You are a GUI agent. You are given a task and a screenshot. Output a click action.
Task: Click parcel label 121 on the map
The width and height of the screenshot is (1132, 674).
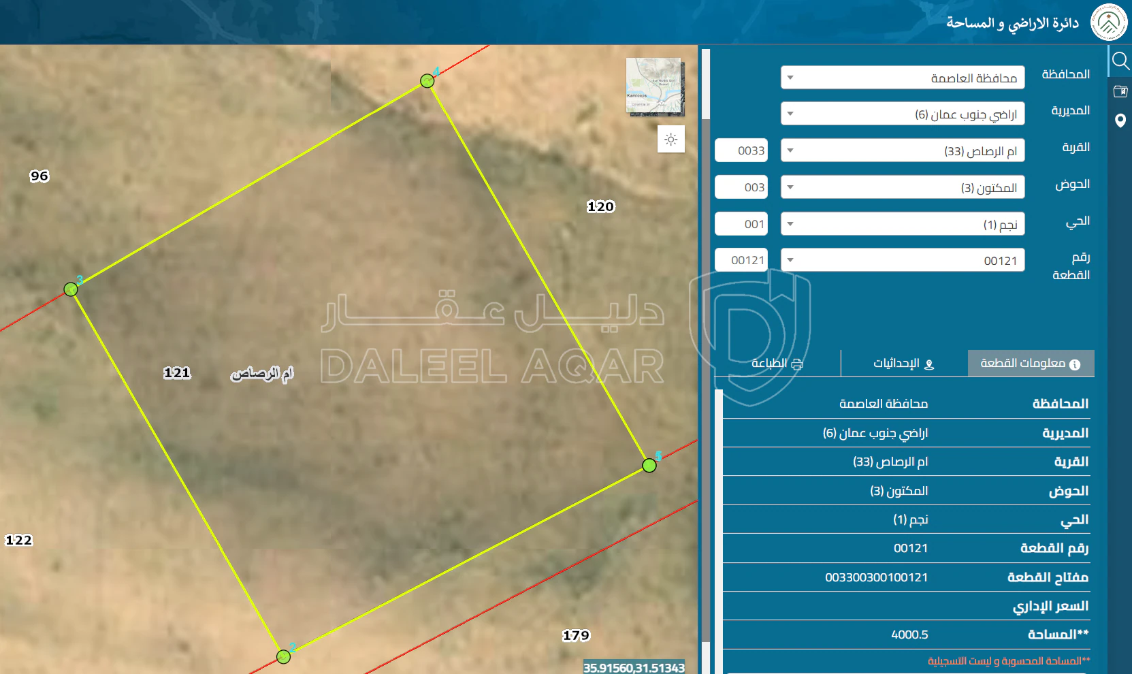(177, 372)
